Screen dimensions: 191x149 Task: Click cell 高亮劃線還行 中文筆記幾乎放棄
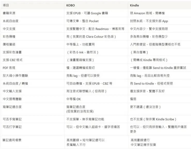coord(143,142)
